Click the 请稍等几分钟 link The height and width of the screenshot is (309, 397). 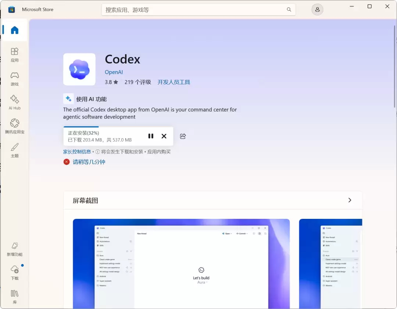click(89, 162)
